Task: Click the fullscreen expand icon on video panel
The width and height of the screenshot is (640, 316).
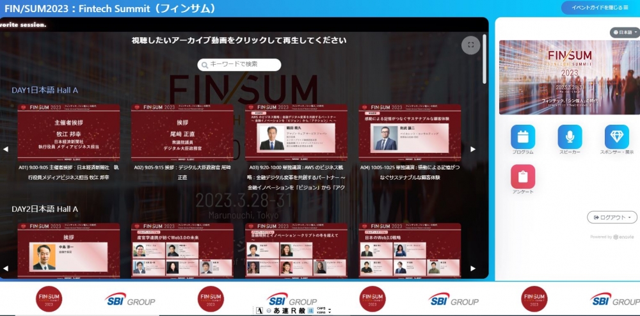Action: 470,45
